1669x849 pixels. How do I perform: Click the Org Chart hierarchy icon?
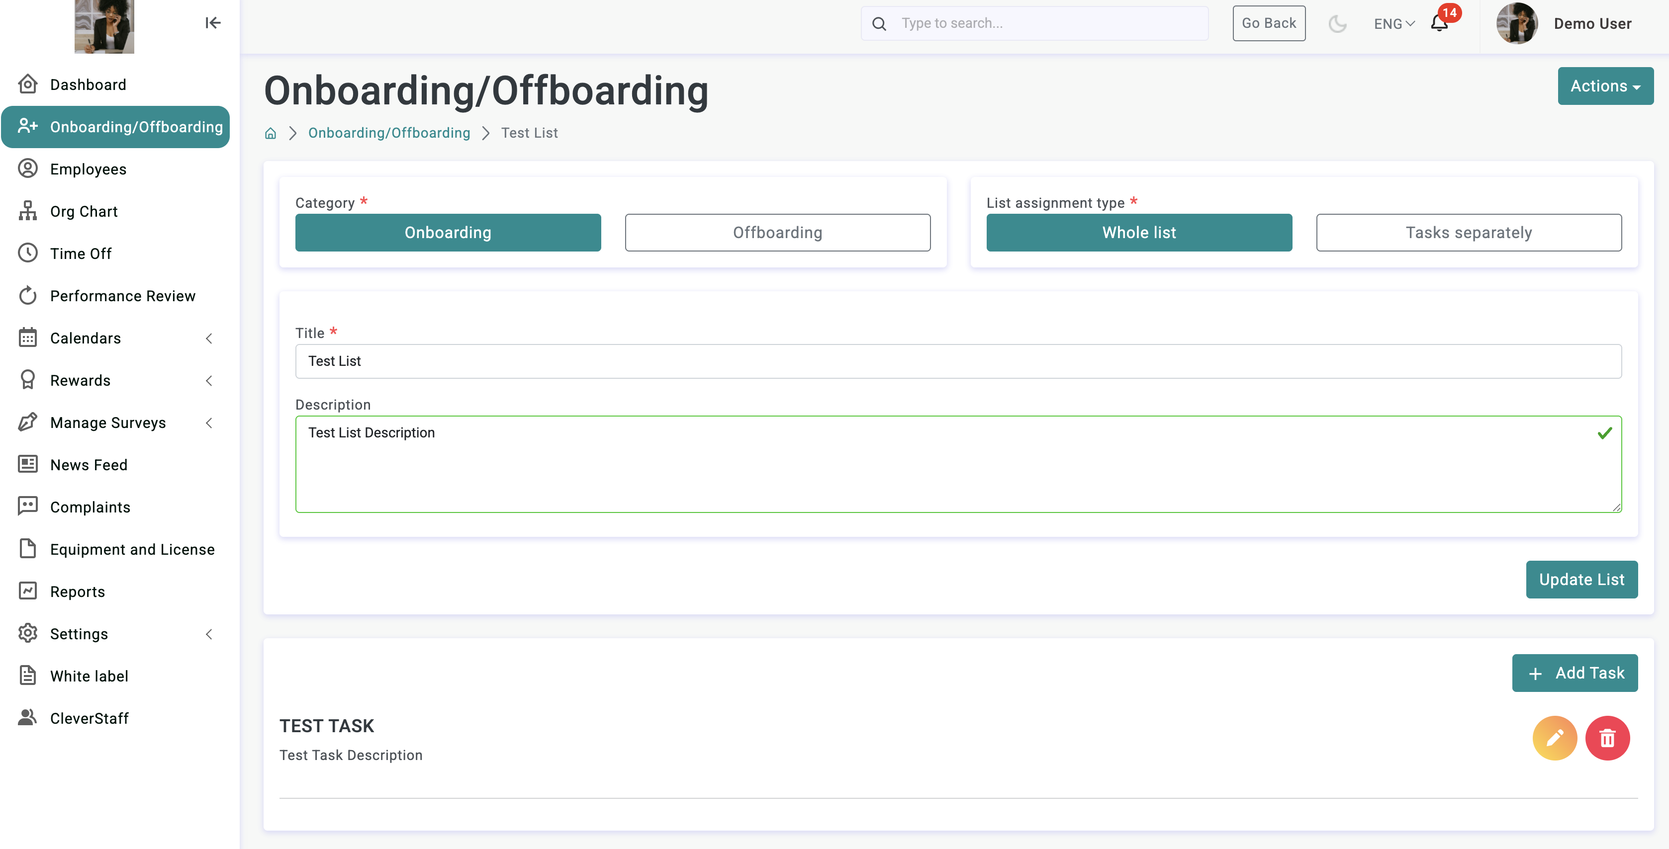click(28, 210)
